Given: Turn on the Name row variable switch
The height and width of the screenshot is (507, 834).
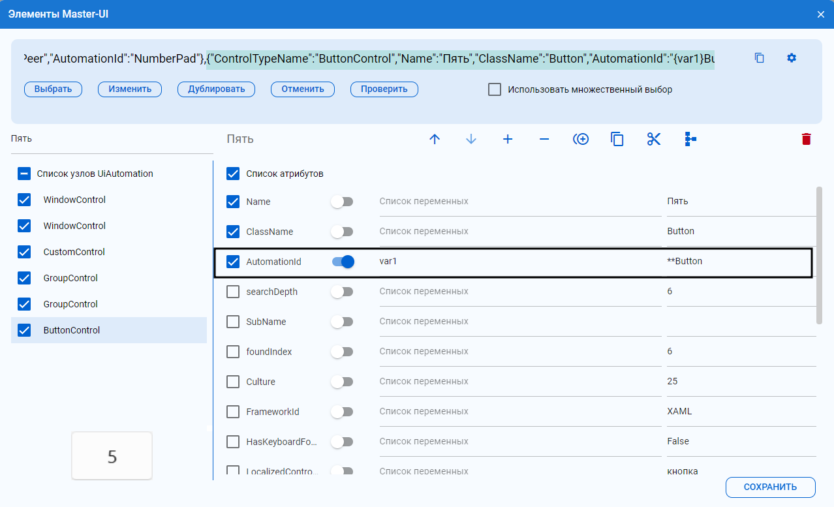Looking at the screenshot, I should [x=342, y=202].
